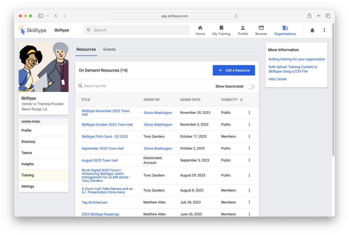The image size is (349, 235).
Task: Open options menu for Skilltype Pitch Deck row
Action: click(x=249, y=136)
